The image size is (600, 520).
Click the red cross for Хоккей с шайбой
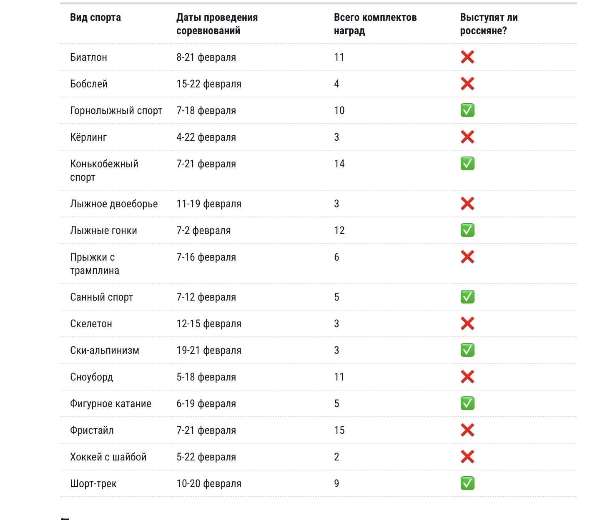pos(467,457)
